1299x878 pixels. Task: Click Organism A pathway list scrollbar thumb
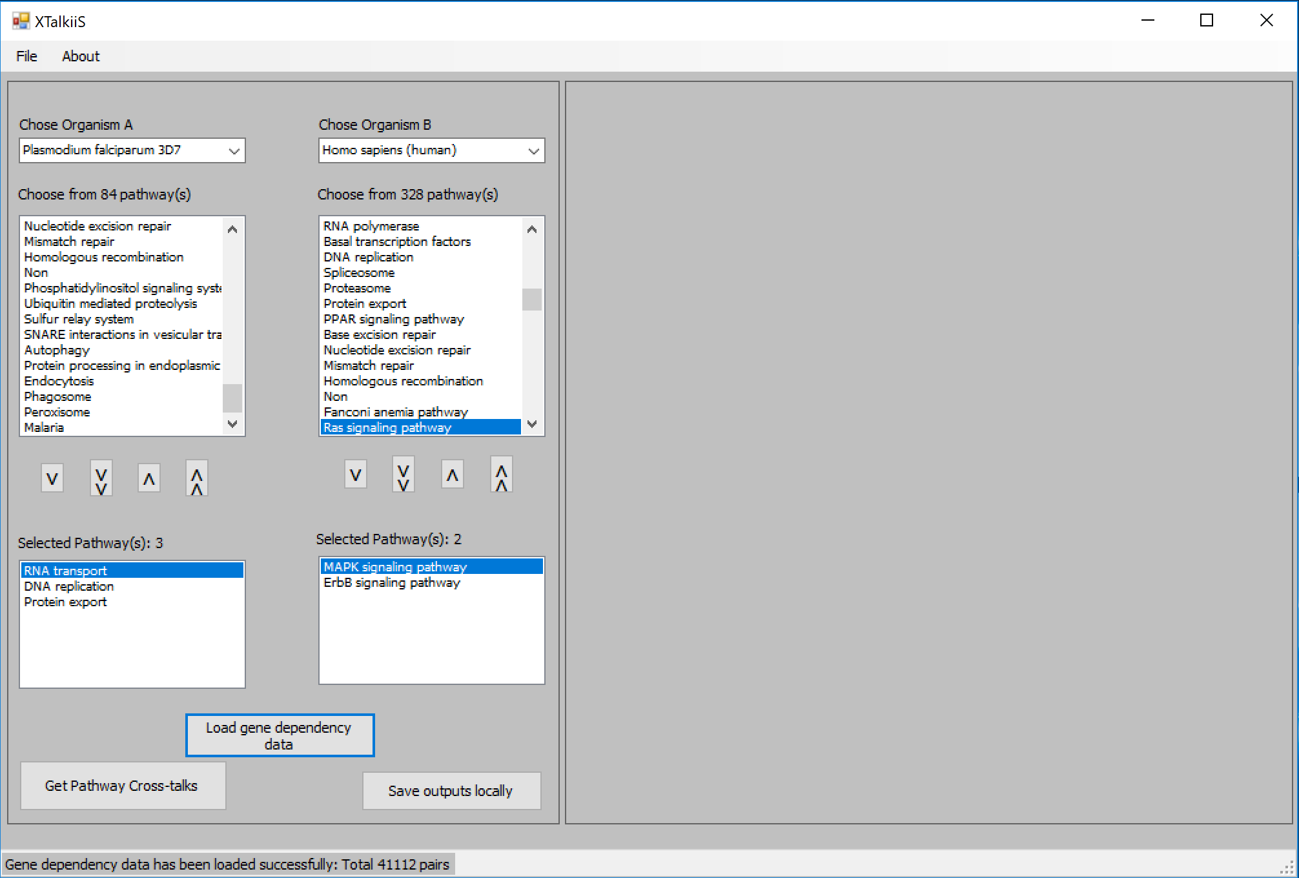tap(232, 398)
